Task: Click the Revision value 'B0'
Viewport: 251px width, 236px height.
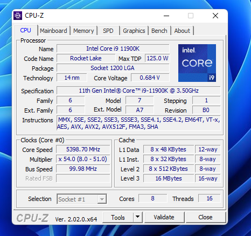Action: pyautogui.click(x=206, y=110)
